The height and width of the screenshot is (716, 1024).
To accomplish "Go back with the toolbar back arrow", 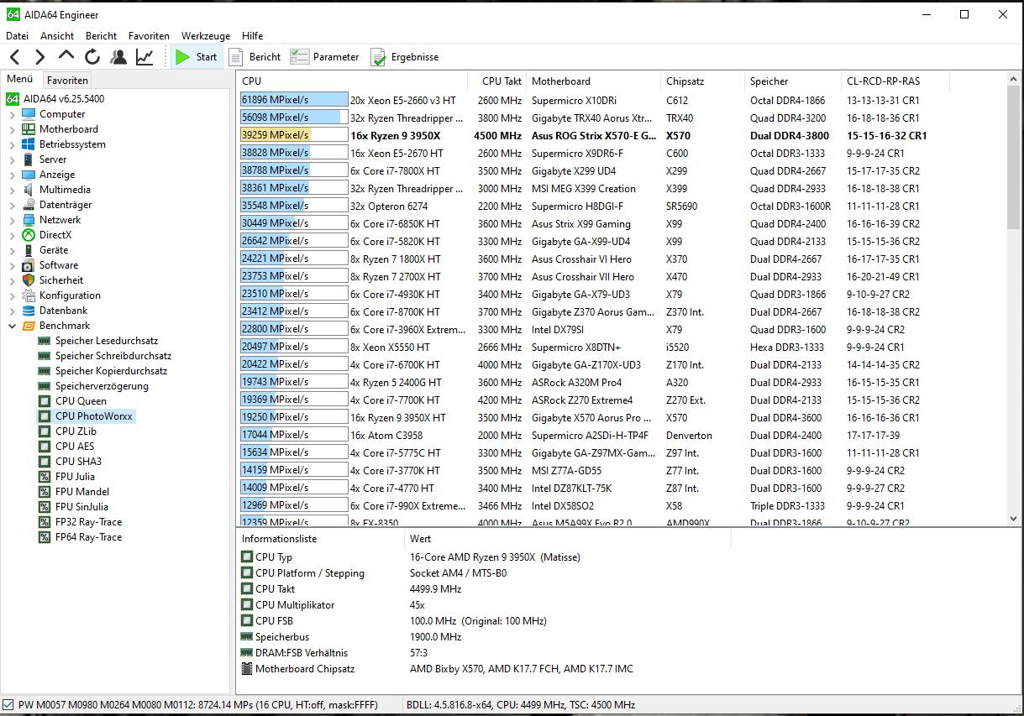I will [14, 57].
